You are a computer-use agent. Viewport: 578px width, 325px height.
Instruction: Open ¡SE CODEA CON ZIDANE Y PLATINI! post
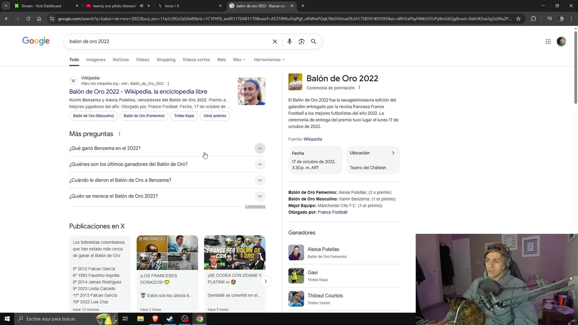[x=235, y=274]
